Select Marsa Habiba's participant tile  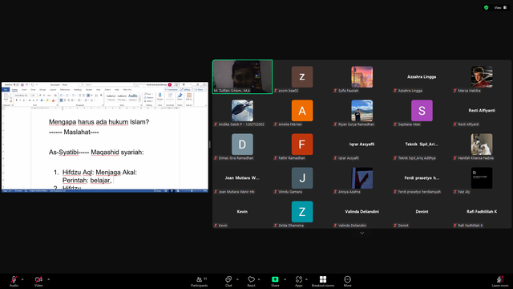click(x=482, y=77)
